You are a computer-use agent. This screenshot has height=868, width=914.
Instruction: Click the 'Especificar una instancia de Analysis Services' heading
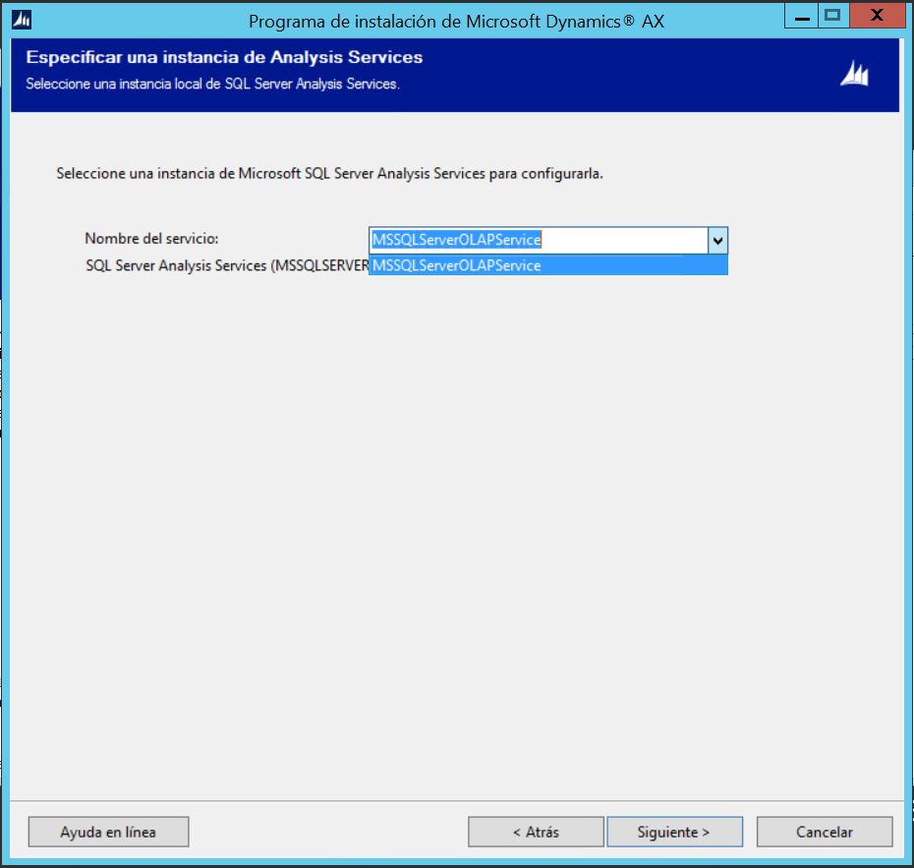tap(224, 57)
